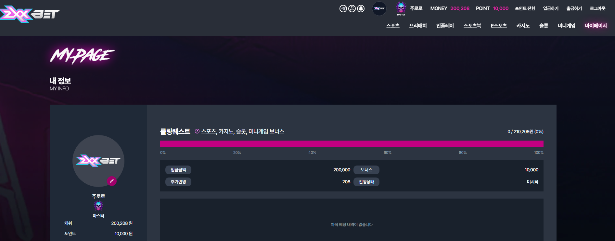Click the large profile picture circle

coord(98,161)
